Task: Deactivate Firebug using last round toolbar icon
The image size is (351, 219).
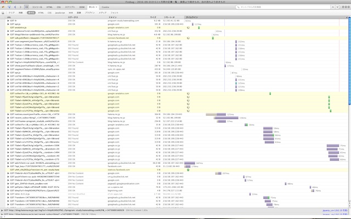Action: [349, 7]
